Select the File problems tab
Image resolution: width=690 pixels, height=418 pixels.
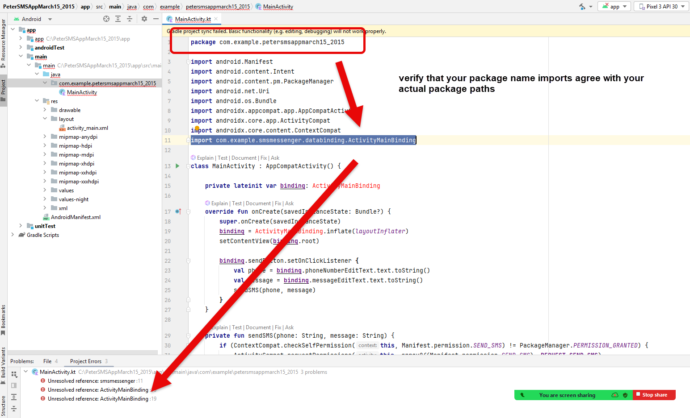point(50,361)
